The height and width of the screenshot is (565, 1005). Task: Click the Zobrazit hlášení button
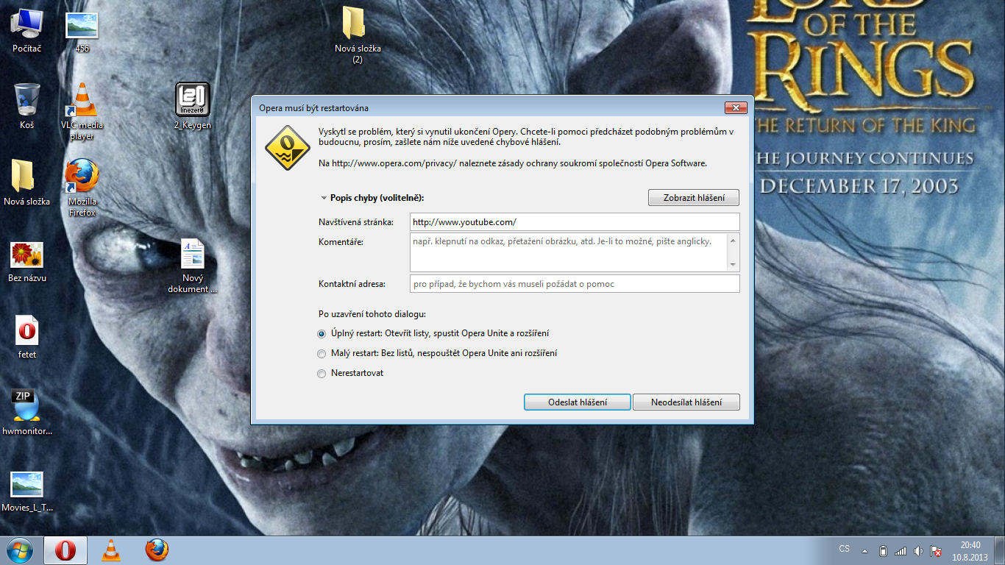[694, 198]
